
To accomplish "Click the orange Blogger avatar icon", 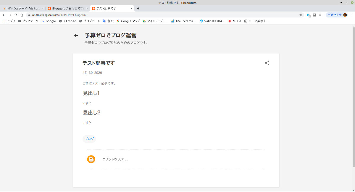I will point(91,159).
